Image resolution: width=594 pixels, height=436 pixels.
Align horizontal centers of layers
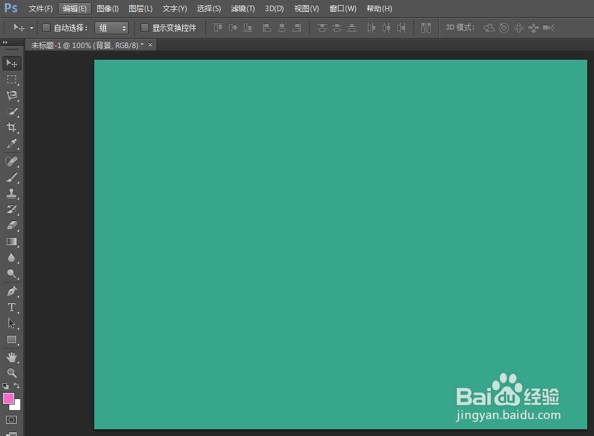282,28
